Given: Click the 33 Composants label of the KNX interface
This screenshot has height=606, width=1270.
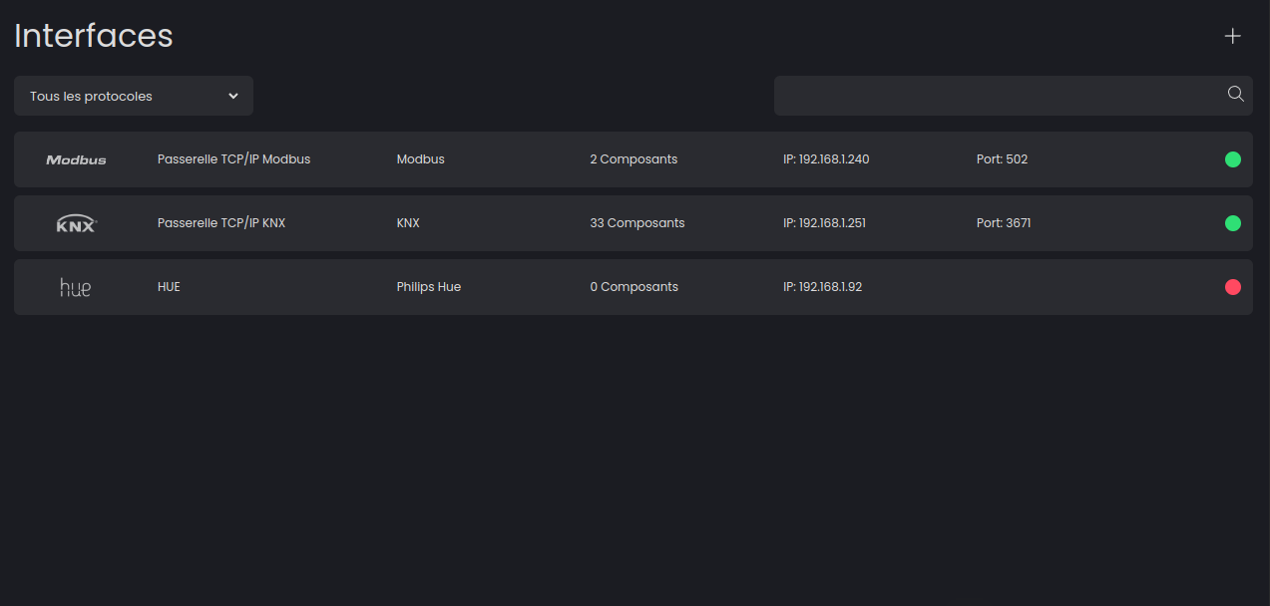Looking at the screenshot, I should coord(636,222).
